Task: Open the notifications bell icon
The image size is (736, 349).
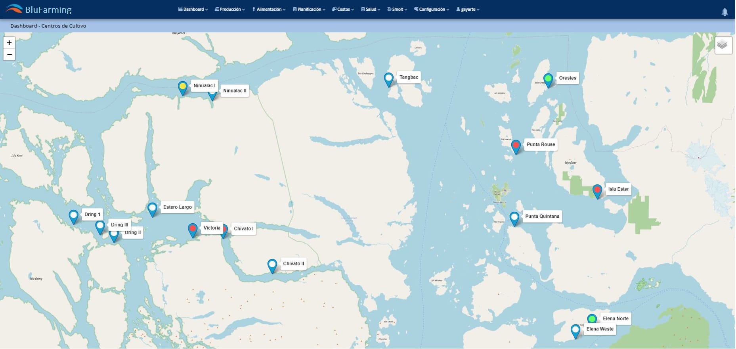Action: click(x=725, y=12)
